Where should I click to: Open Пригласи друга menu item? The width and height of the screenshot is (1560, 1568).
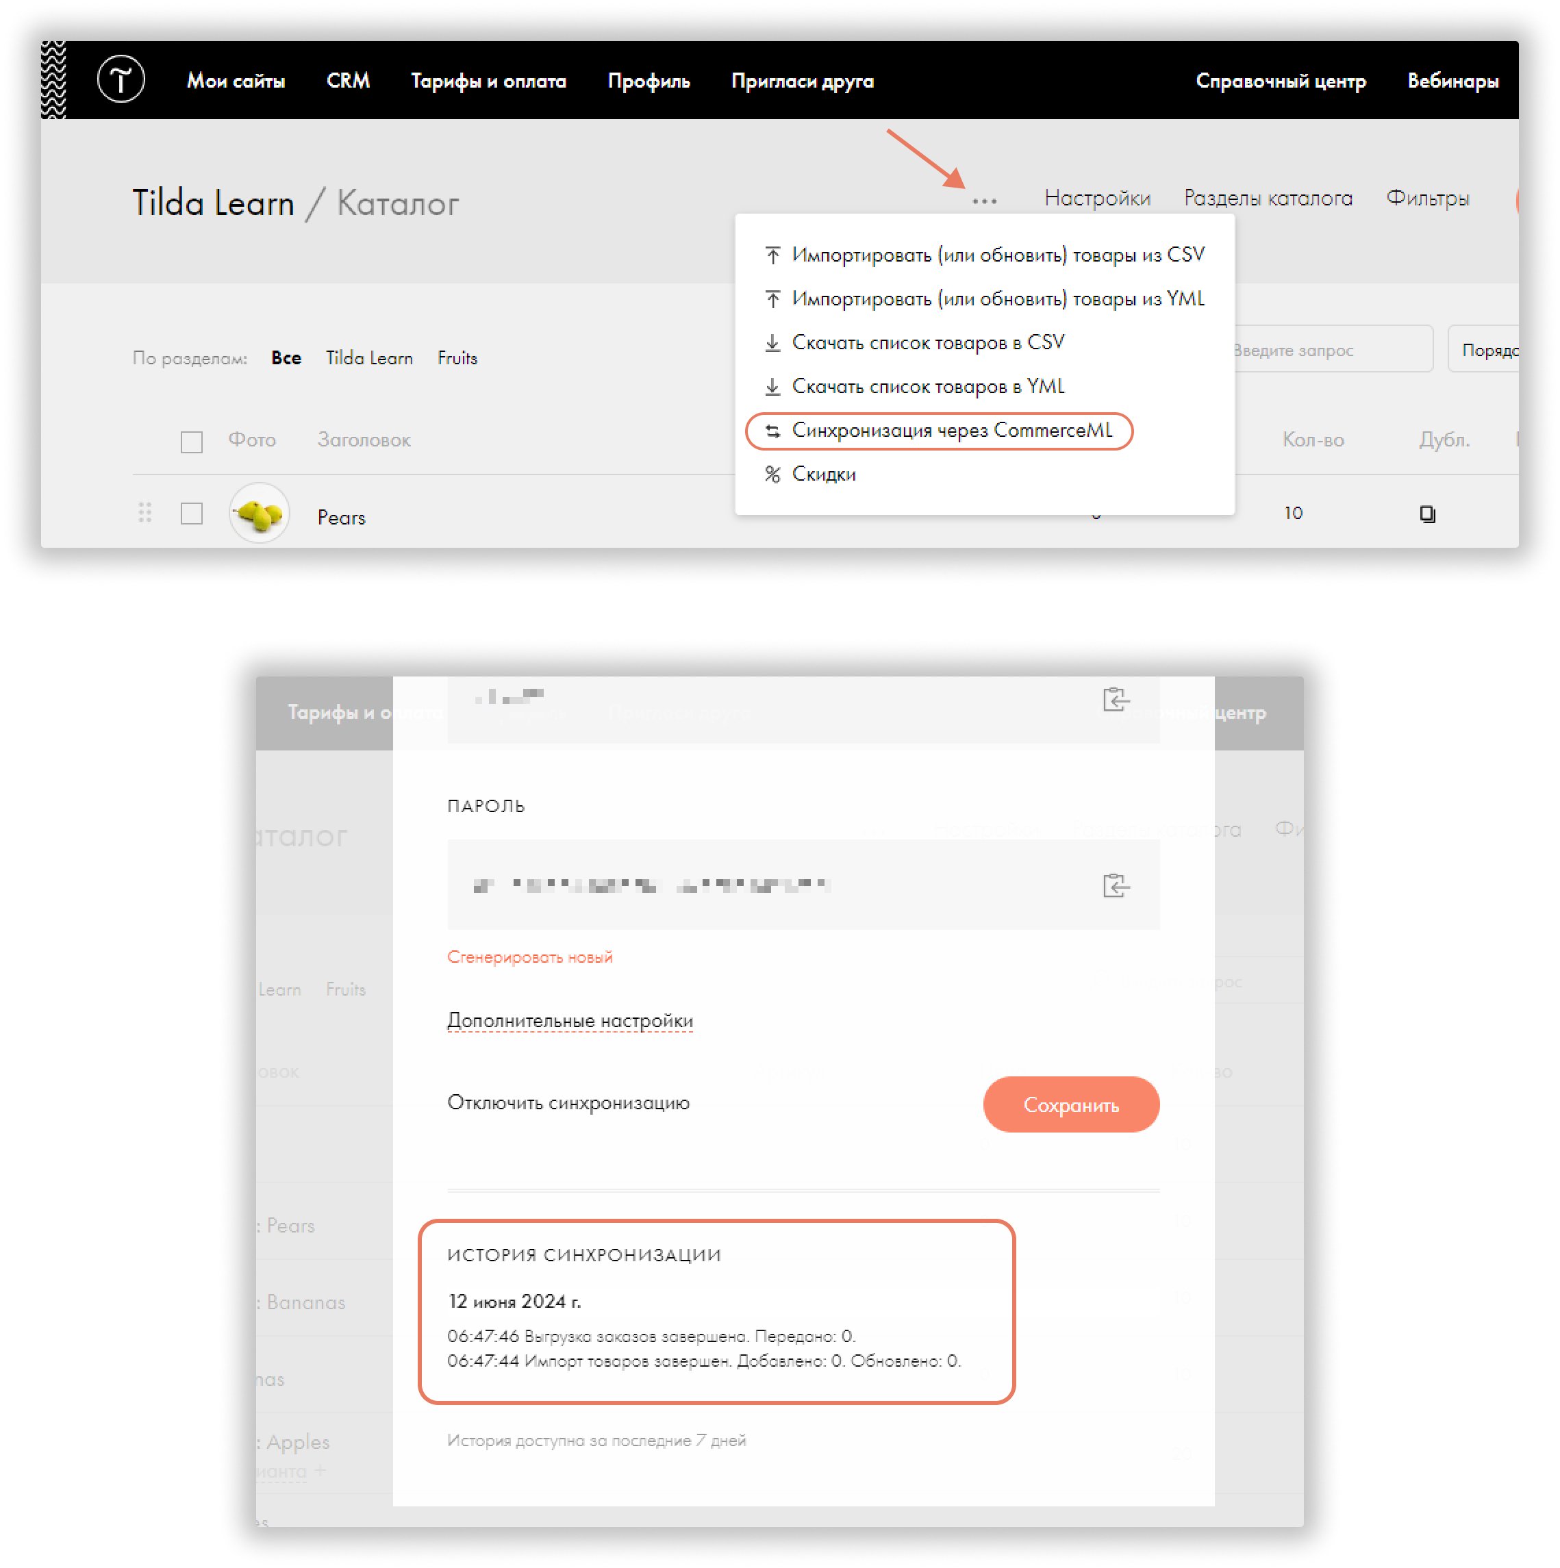[x=802, y=81]
